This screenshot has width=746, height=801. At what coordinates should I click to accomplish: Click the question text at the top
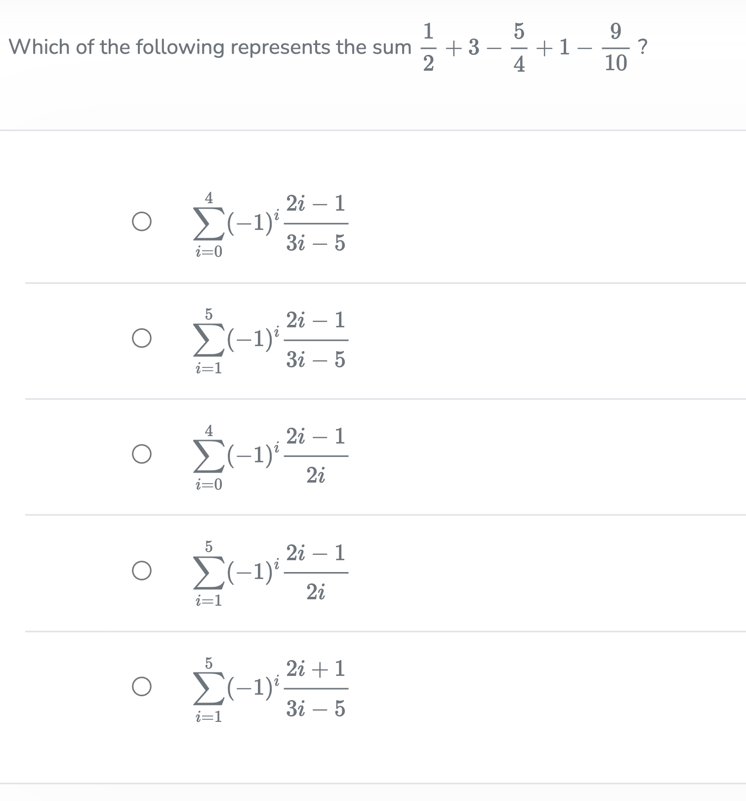[x=207, y=47]
